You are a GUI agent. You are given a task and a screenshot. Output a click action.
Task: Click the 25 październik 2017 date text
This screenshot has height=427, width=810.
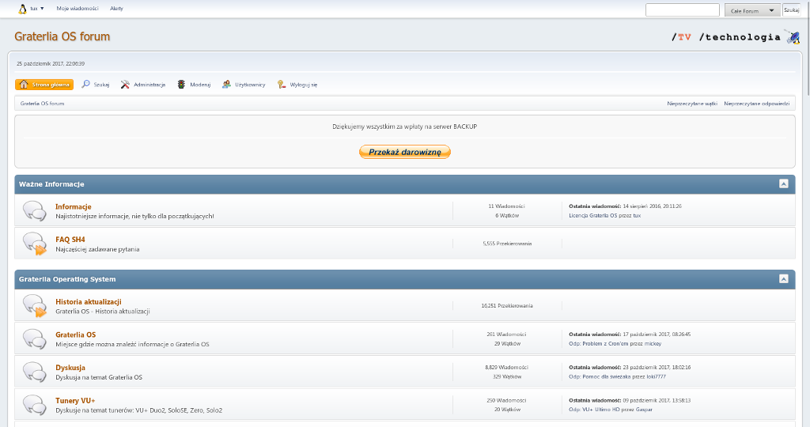coord(51,64)
